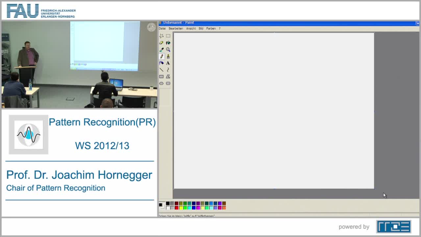The height and width of the screenshot is (237, 421).
Task: Select the Eraser tool in Paint
Action: pos(161,43)
